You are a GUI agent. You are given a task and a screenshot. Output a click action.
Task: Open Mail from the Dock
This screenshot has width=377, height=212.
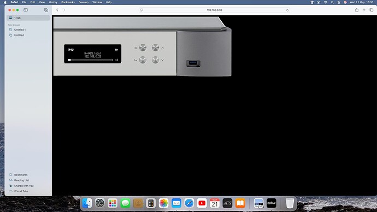(x=176, y=203)
